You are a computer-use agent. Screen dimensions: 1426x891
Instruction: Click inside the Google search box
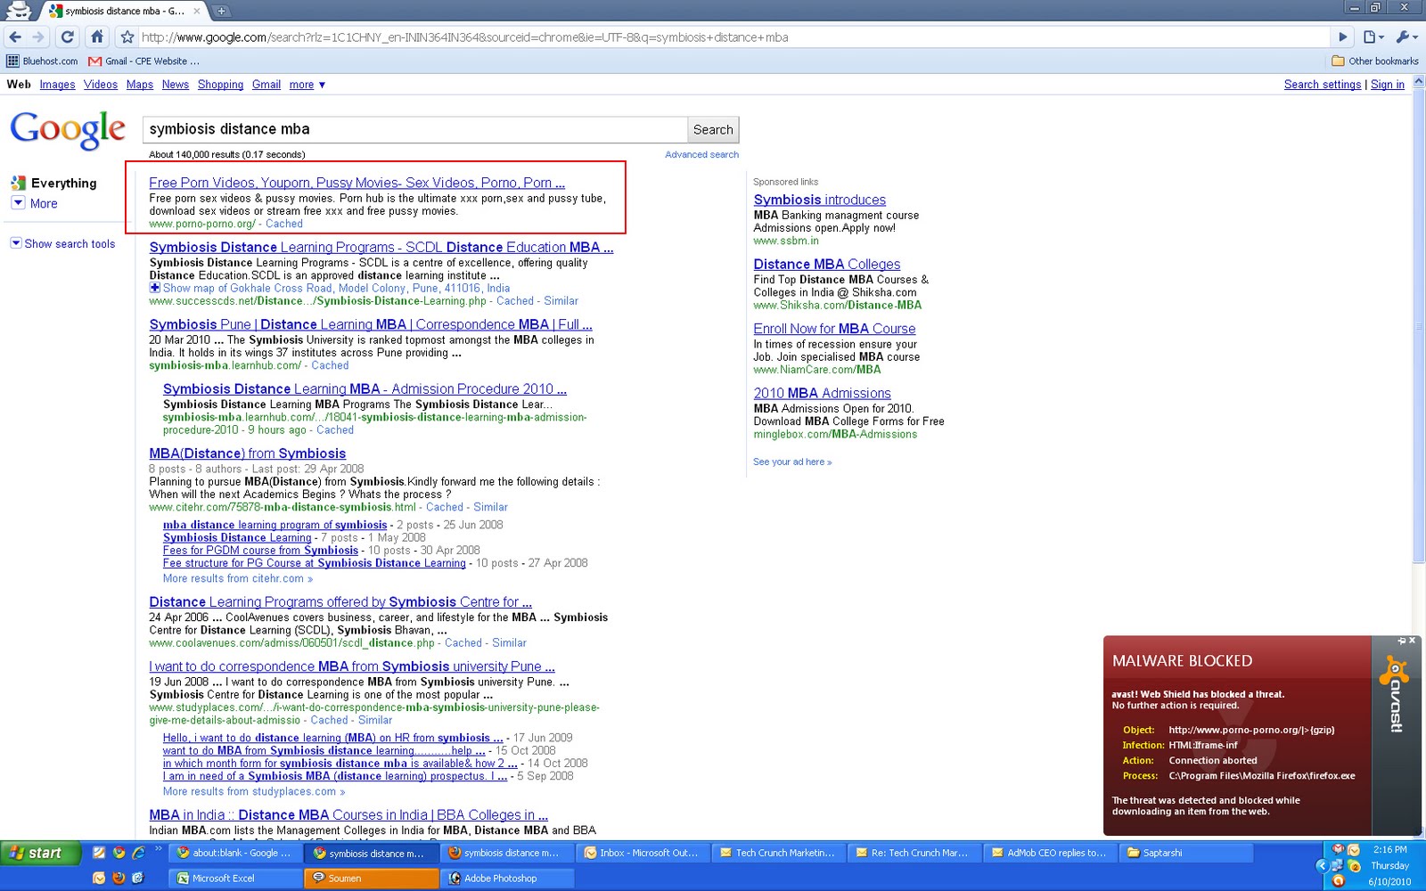tap(414, 129)
